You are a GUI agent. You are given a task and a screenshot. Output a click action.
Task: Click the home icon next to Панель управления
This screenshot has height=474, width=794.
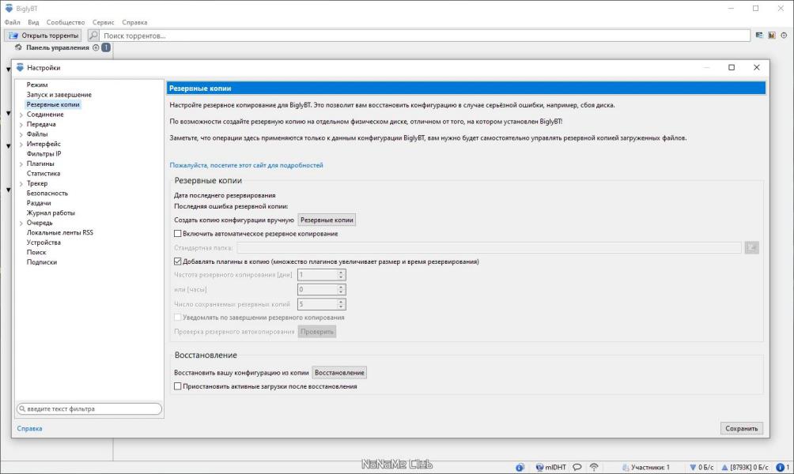pos(18,47)
